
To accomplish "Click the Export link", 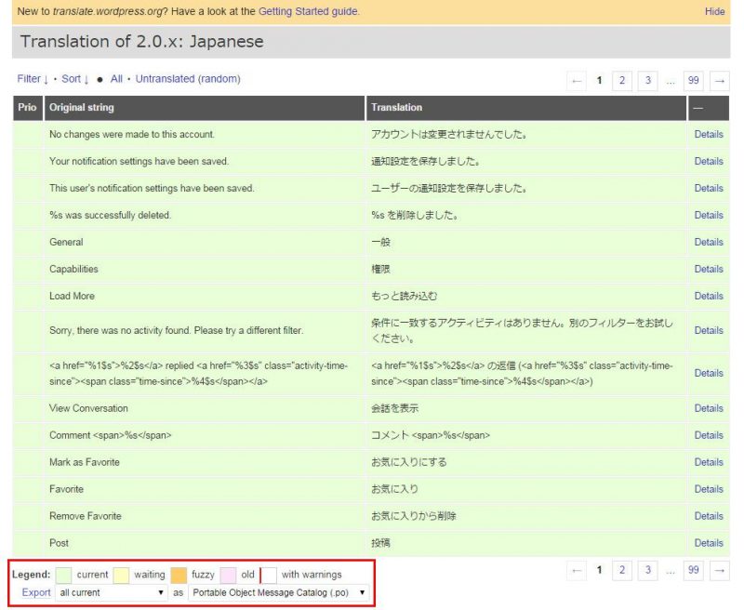I will pos(36,592).
